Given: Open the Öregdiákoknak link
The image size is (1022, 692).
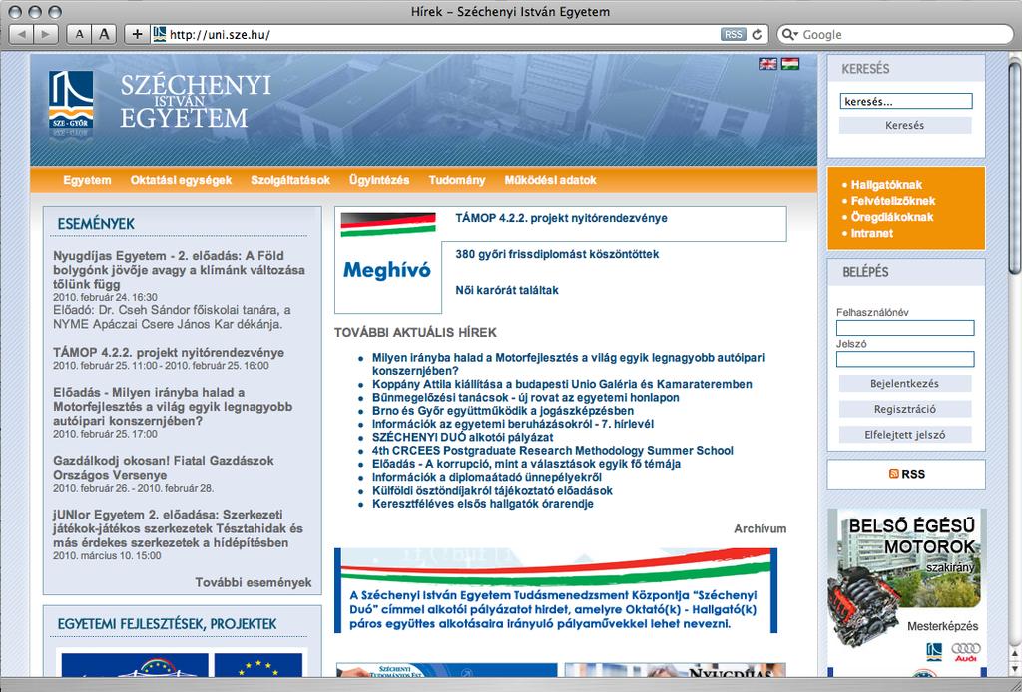Looking at the screenshot, I should pyautogui.click(x=891, y=217).
